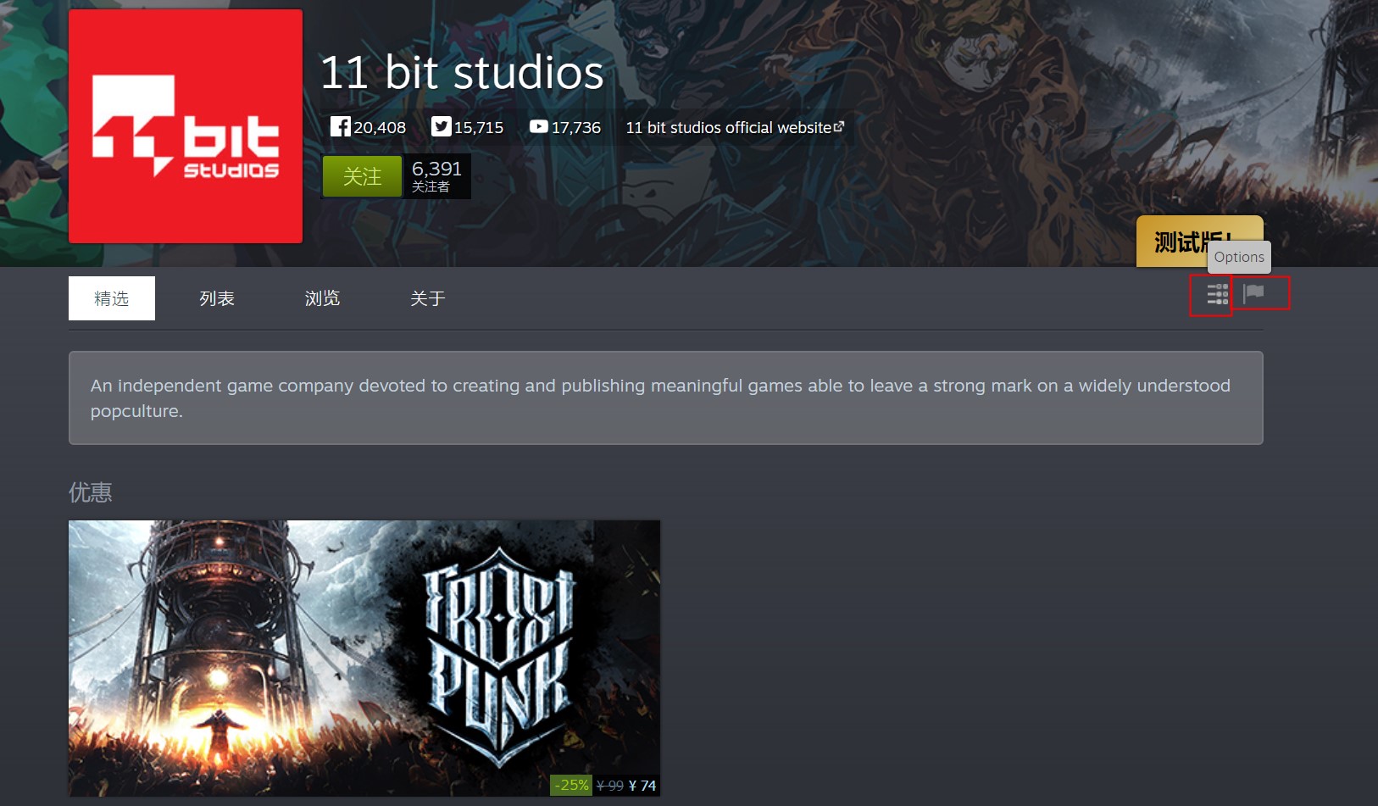Visit the 11 bit studios official website link
This screenshot has height=806, width=1378.
[728, 128]
